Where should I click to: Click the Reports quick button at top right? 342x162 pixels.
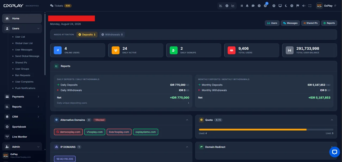[329, 23]
